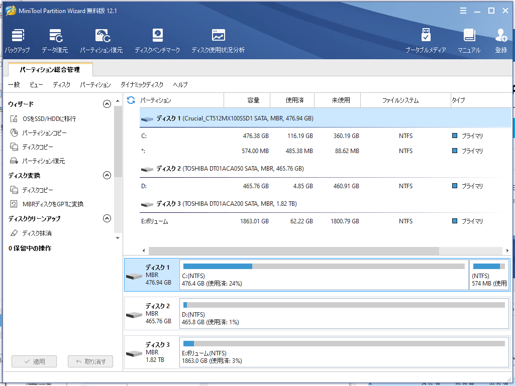Click sidebar scroll down arrow
The width and height of the screenshot is (515, 386).
click(x=118, y=238)
